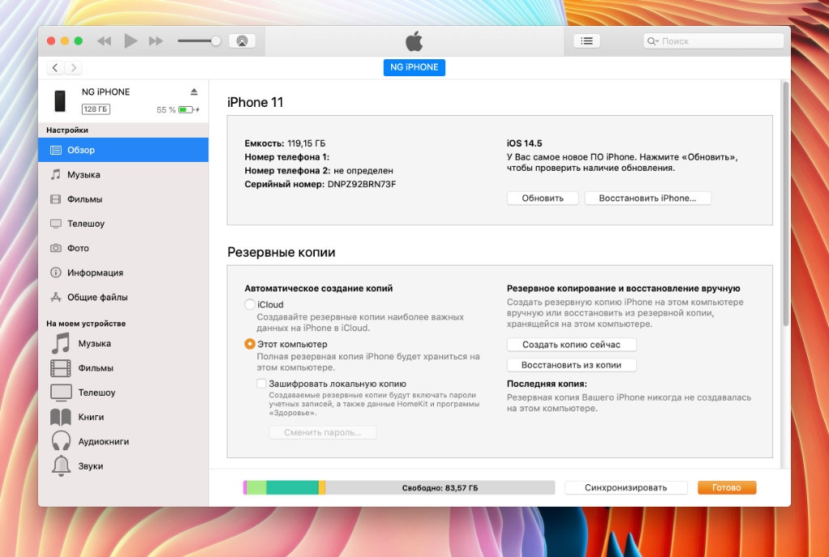
Task: Click the Синхронизировать button
Action: point(626,487)
